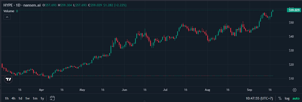Viewport: 302px width, 102px height.
Task: Choose the 1m time range
Action: (35, 98)
